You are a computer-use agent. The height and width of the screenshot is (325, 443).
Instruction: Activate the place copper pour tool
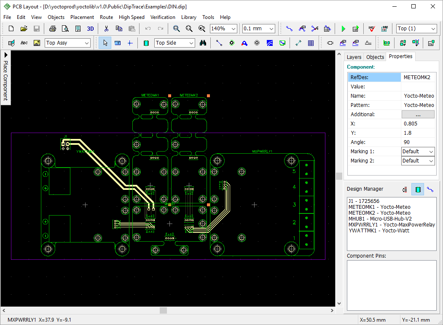[270, 43]
